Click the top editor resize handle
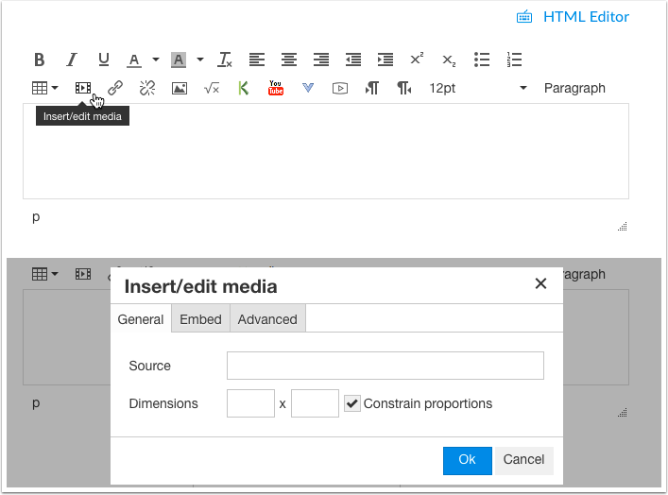 point(623,227)
